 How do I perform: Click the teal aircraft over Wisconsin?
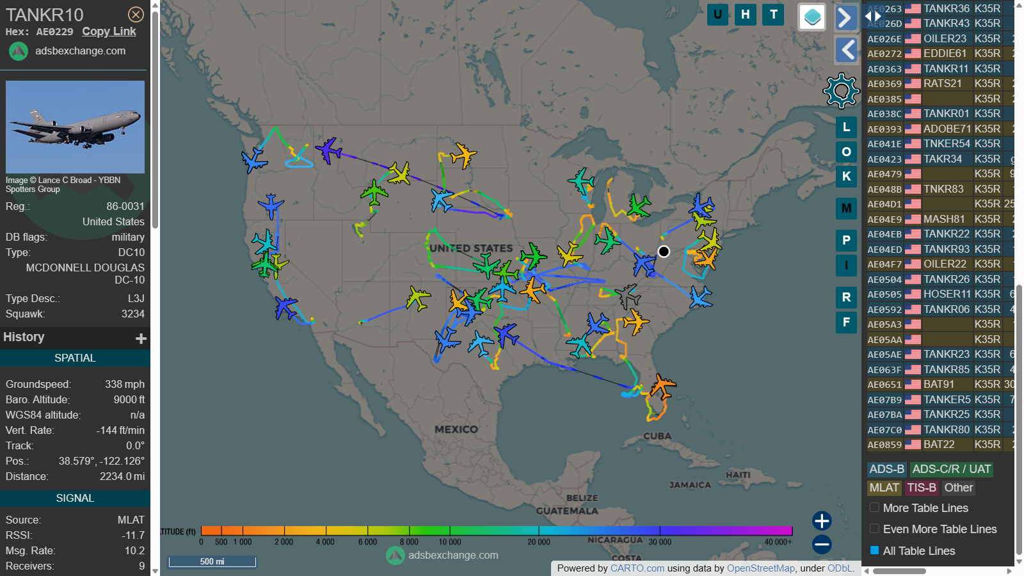click(581, 181)
